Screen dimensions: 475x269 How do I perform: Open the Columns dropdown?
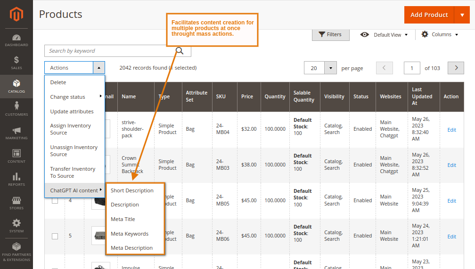point(440,34)
